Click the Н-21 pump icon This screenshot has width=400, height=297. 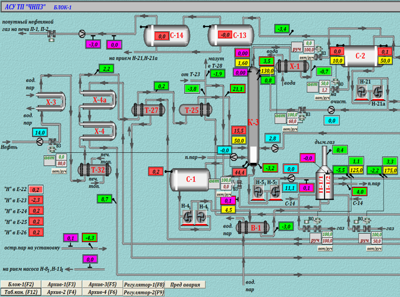(x=362, y=93)
